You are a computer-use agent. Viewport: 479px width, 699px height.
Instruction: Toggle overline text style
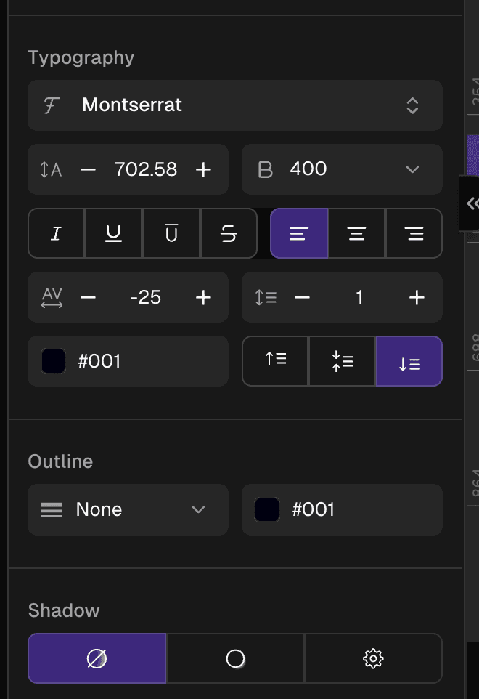pos(171,234)
